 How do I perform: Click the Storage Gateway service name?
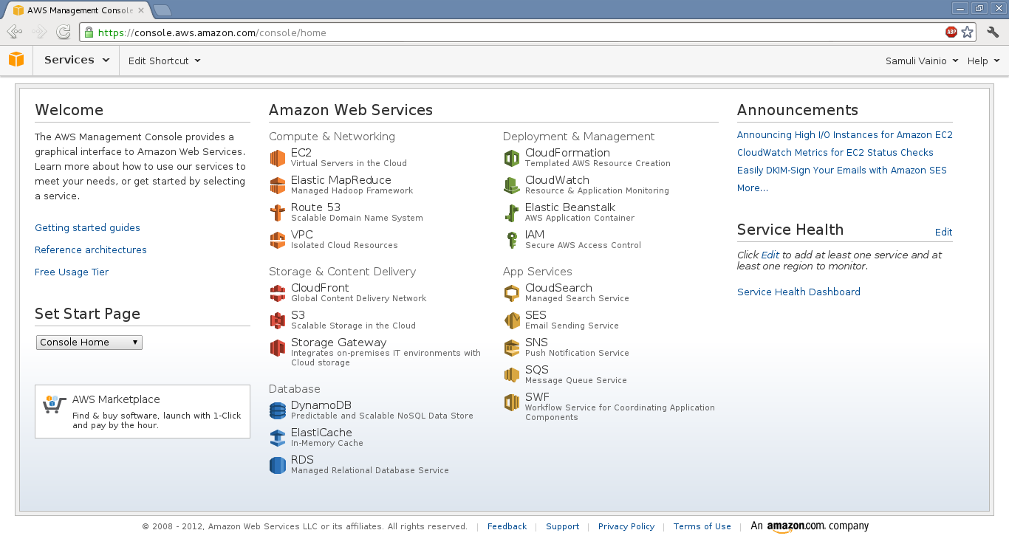click(x=339, y=343)
